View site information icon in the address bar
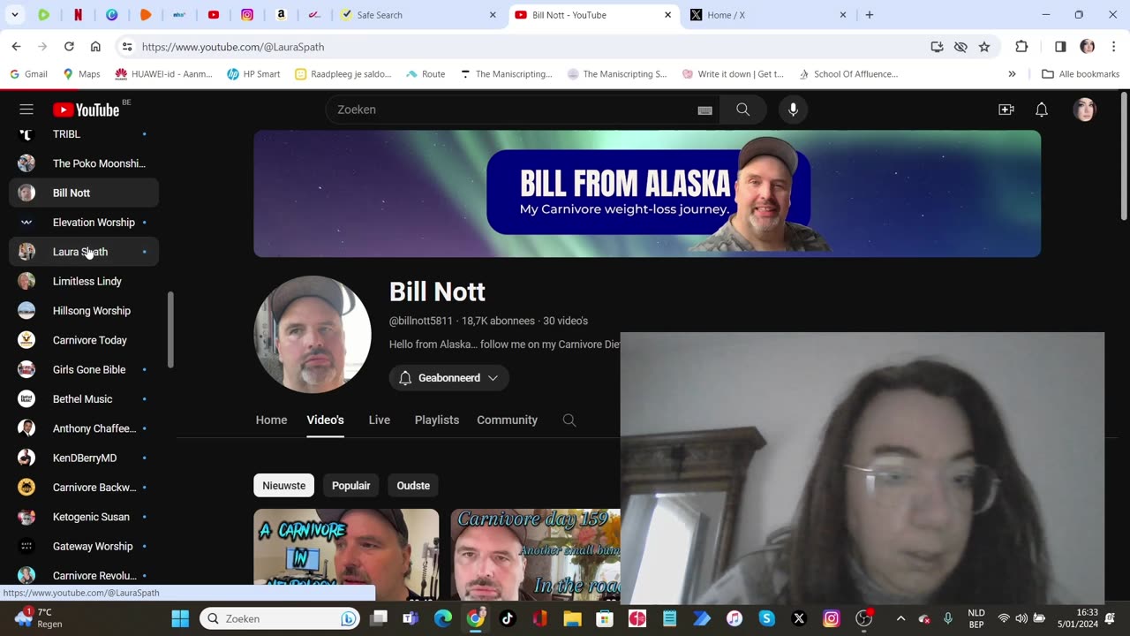 (x=127, y=47)
